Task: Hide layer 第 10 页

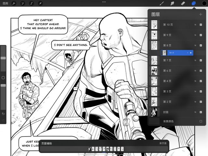Action: 201,25
